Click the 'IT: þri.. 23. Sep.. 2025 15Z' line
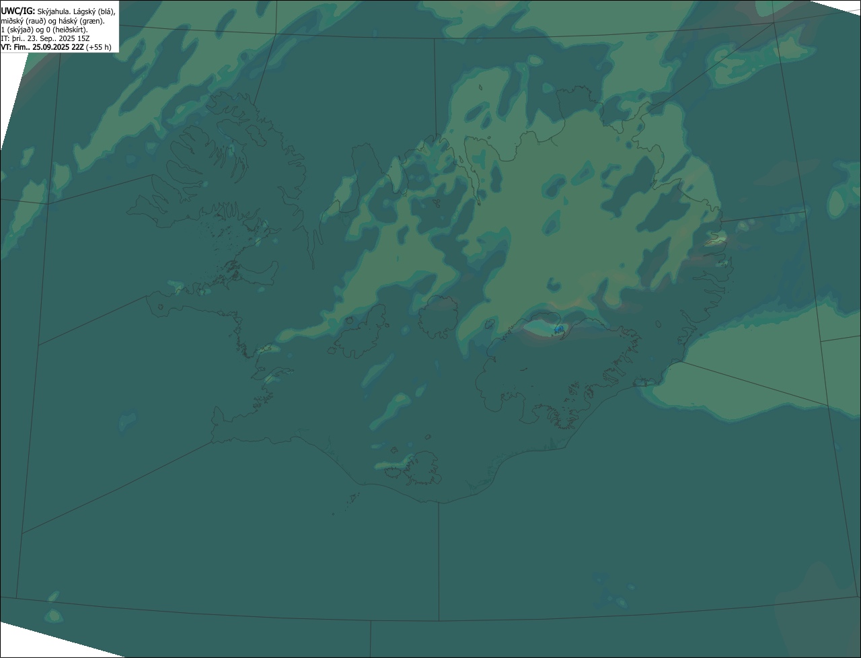Screen dimensions: 861x658 click(46, 38)
